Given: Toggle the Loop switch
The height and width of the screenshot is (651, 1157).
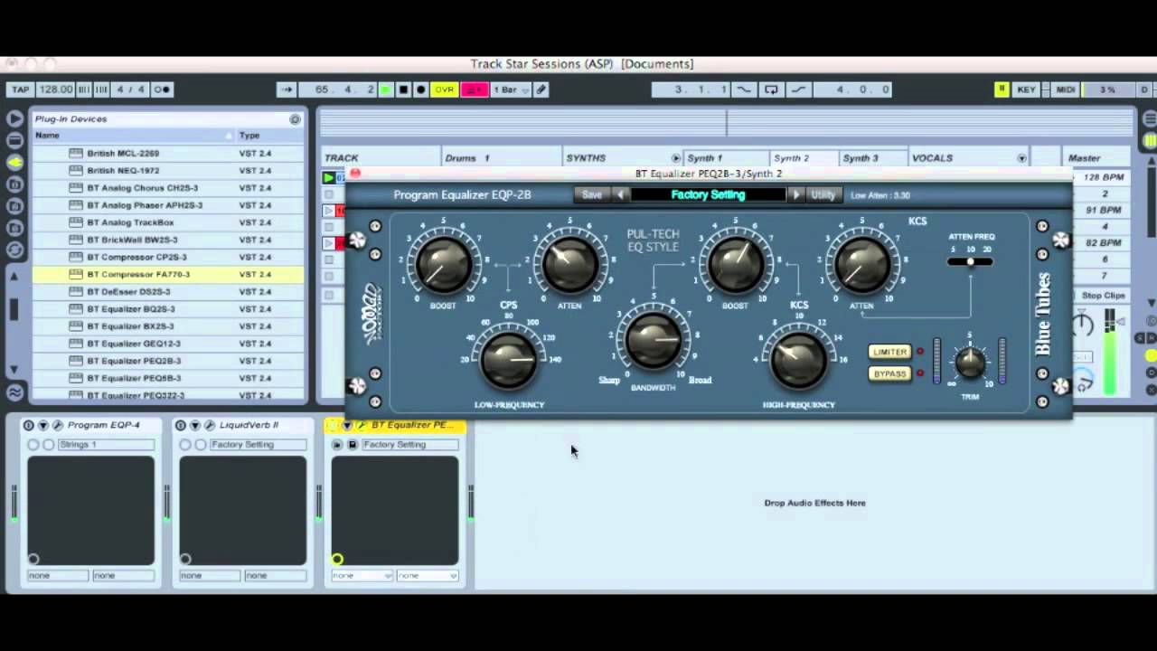Looking at the screenshot, I should click(771, 90).
